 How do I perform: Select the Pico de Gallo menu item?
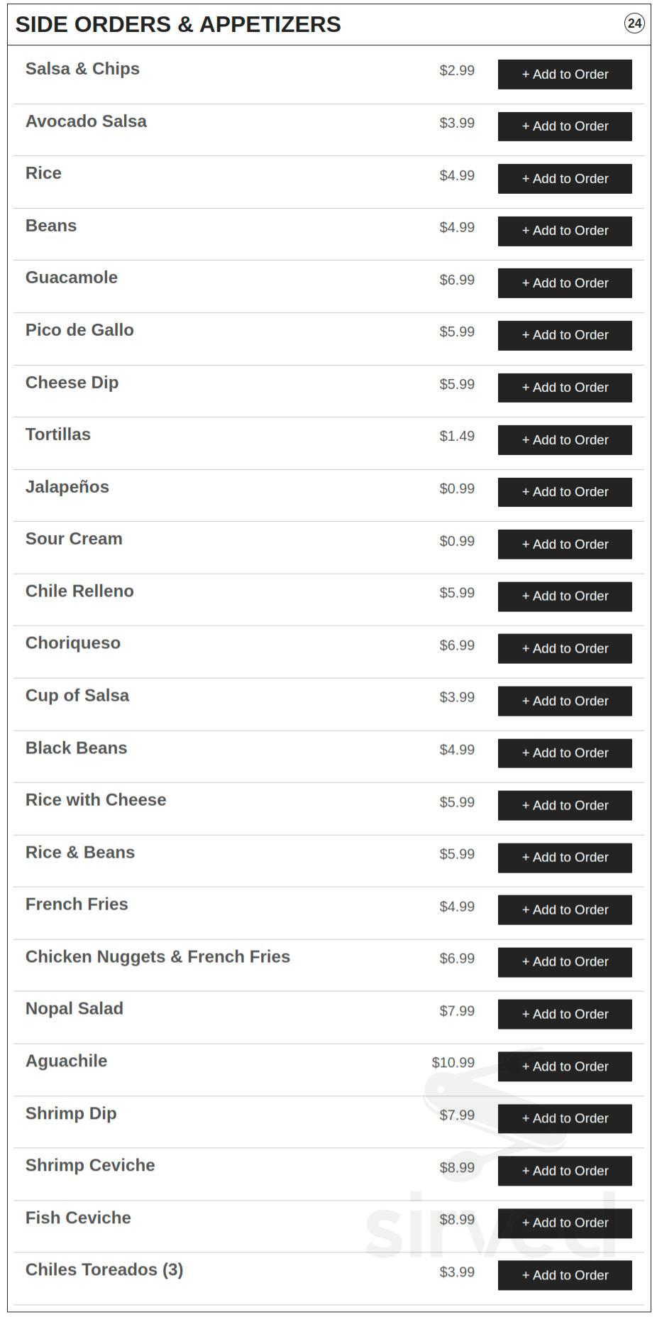(79, 329)
